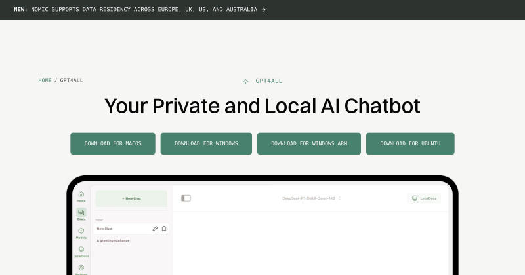Image resolution: width=525 pixels, height=275 pixels.
Task: Open the Home icon in app sidebar
Action: coord(81,194)
